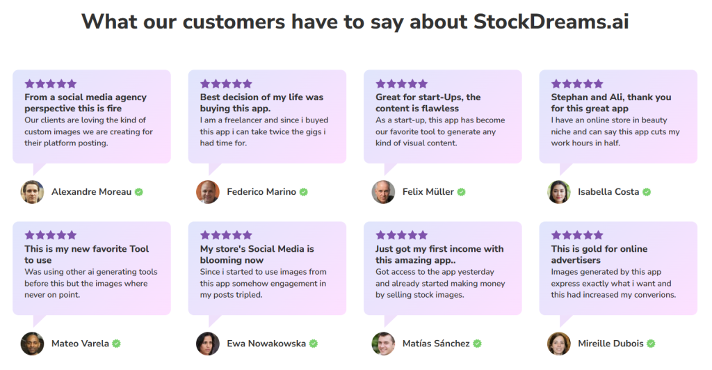Click Isabella Costa's profile picture
The image size is (712, 370).
tap(558, 192)
